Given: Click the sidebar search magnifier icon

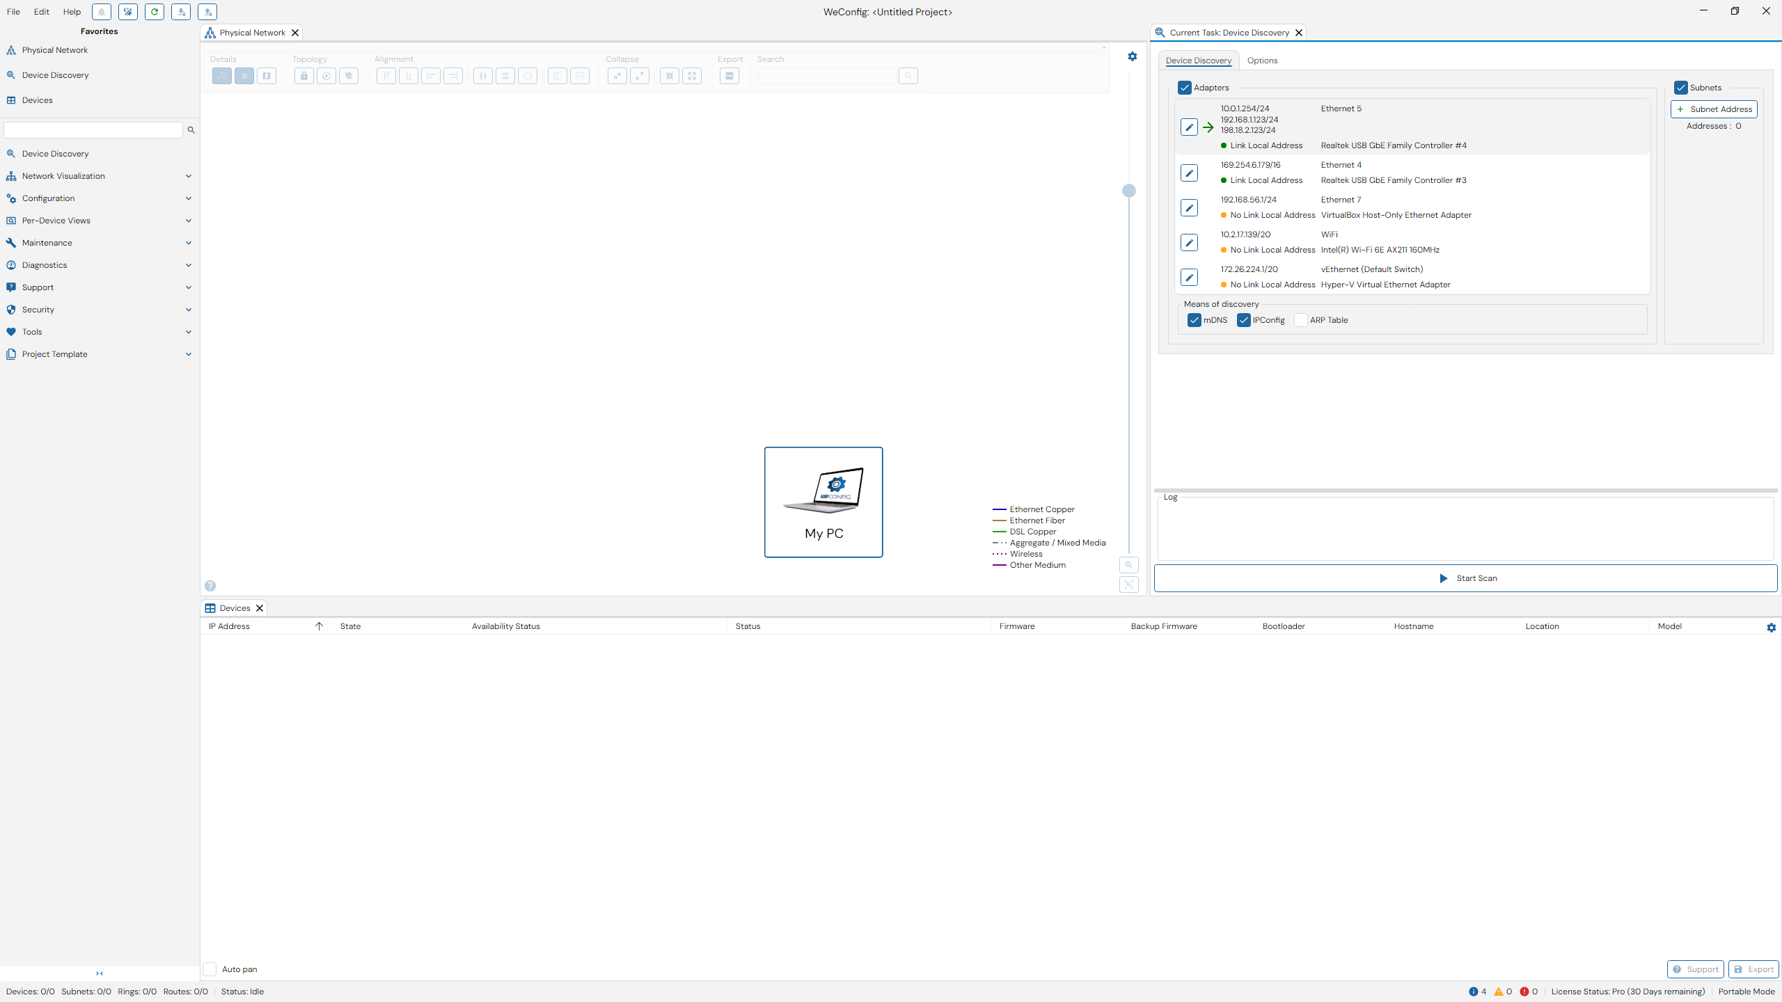Looking at the screenshot, I should point(191,130).
